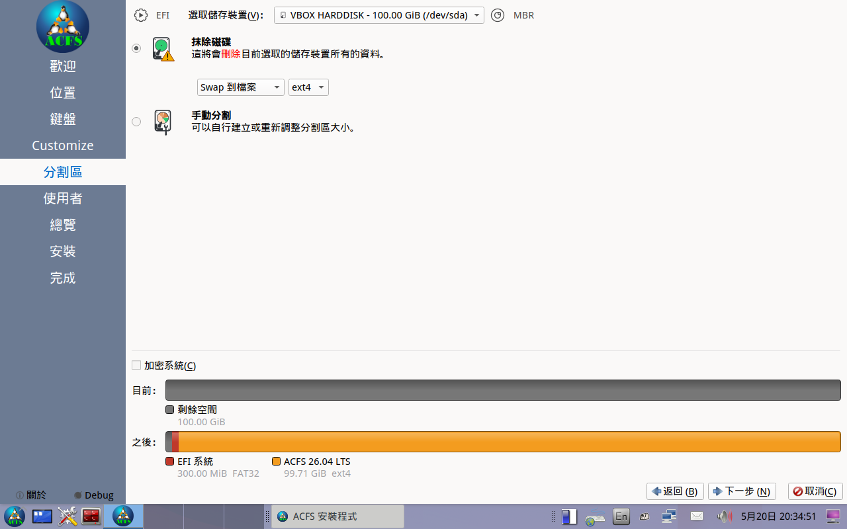This screenshot has height=529, width=847.
Task: Mute sound via the volume tray icon
Action: click(x=725, y=516)
